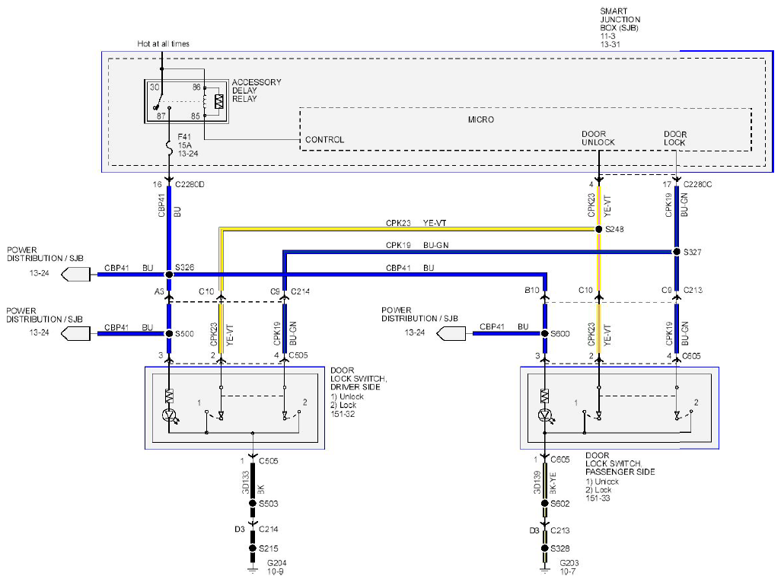Screen dimensions: 781x582
Task: Click the DOOR LOCK output label
Action: click(x=675, y=138)
